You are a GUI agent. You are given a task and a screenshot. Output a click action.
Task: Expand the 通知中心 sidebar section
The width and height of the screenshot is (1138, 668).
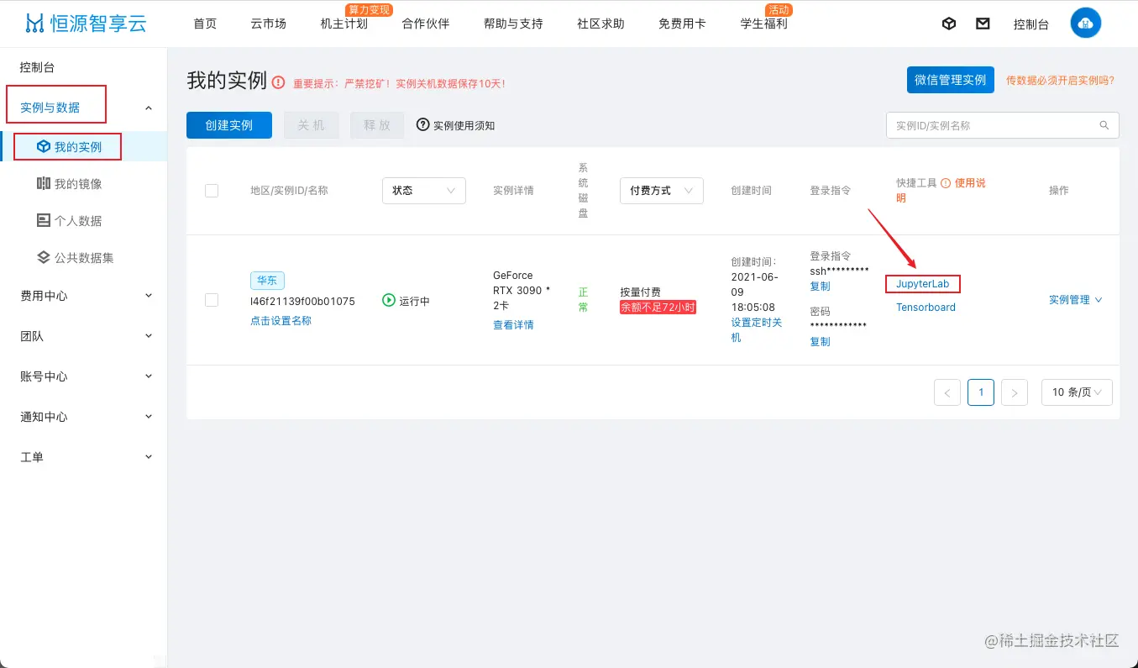pyautogui.click(x=84, y=417)
